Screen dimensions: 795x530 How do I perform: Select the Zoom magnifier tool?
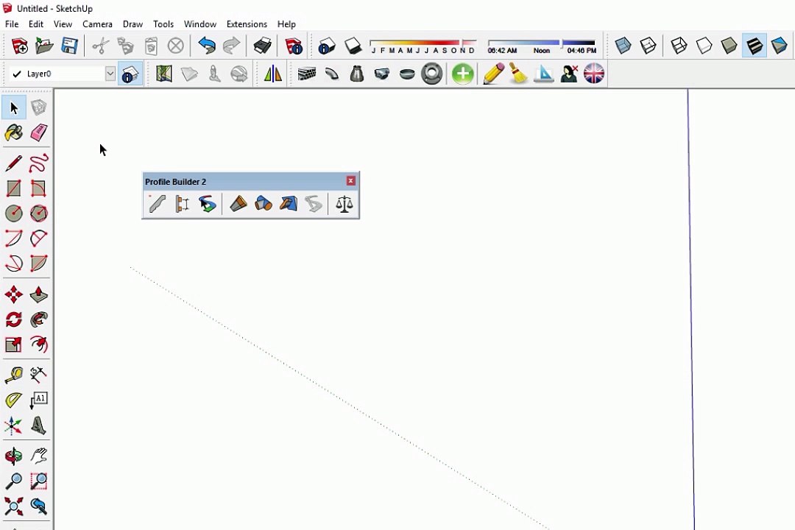click(14, 480)
